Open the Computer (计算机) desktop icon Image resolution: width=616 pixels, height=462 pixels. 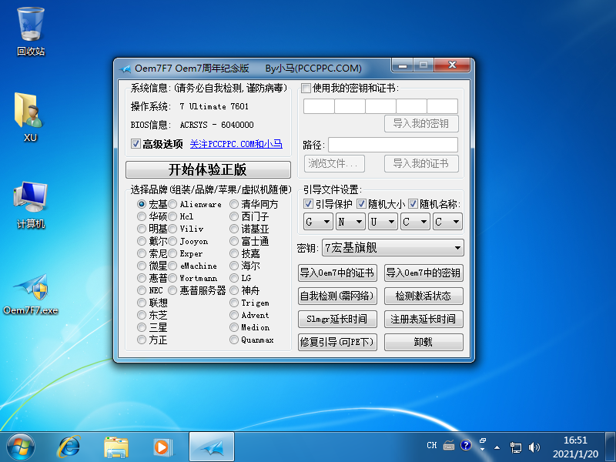[x=30, y=199]
